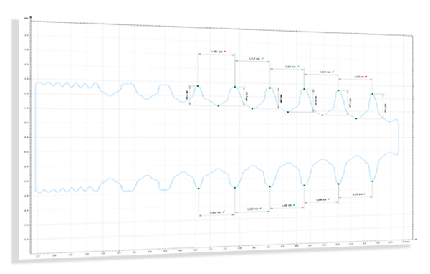Viewport: 430px width, 274px height.
Task: Select rightmost vertical thread-height dimension label
Action: (x=386, y=108)
